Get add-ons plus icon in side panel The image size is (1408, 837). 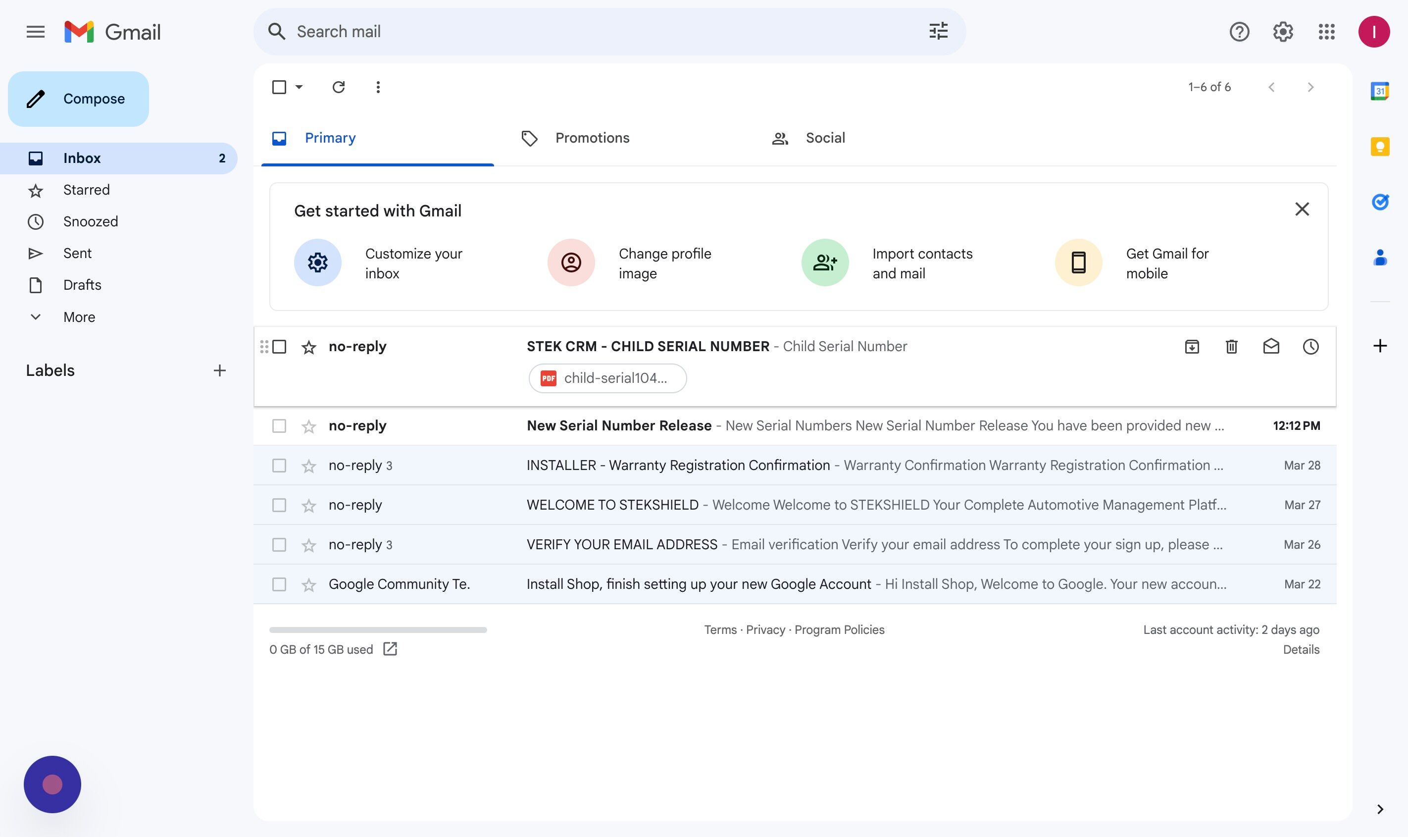(1380, 346)
